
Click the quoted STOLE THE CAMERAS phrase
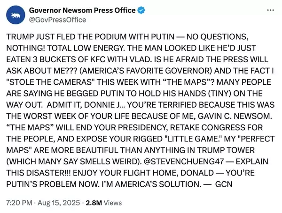pyautogui.click(x=51, y=82)
